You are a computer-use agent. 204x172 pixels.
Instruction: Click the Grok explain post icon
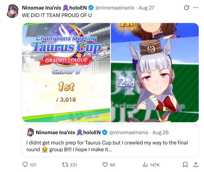[186, 8]
